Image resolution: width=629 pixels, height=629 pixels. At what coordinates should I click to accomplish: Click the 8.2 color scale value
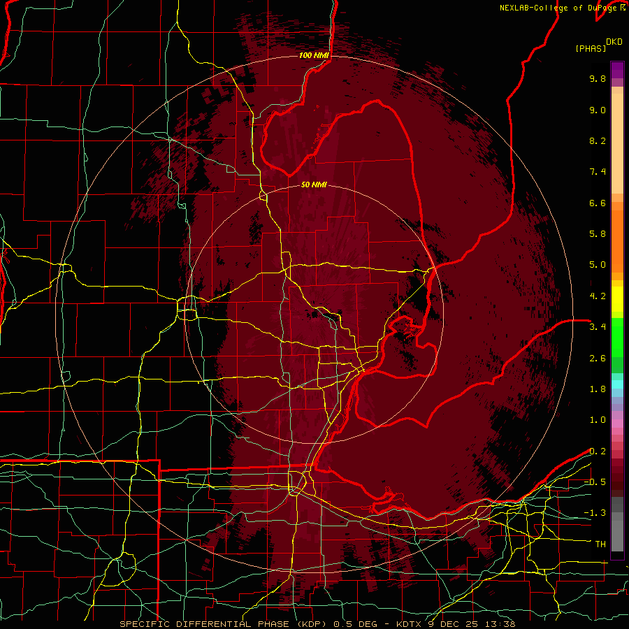pyautogui.click(x=598, y=140)
